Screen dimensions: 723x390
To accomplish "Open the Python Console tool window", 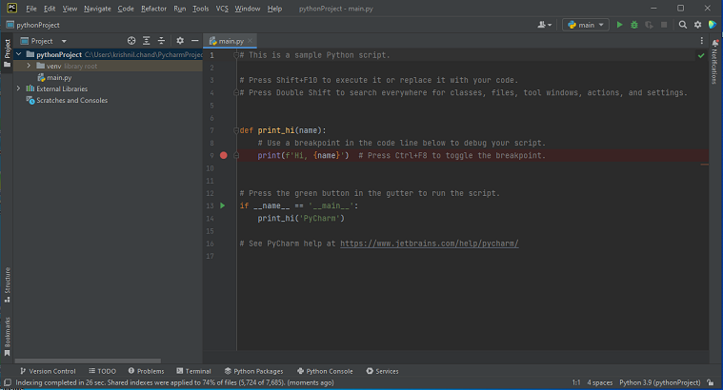I will 325,371.
